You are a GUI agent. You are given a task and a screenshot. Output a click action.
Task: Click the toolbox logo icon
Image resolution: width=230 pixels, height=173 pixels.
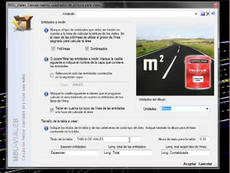point(22,23)
